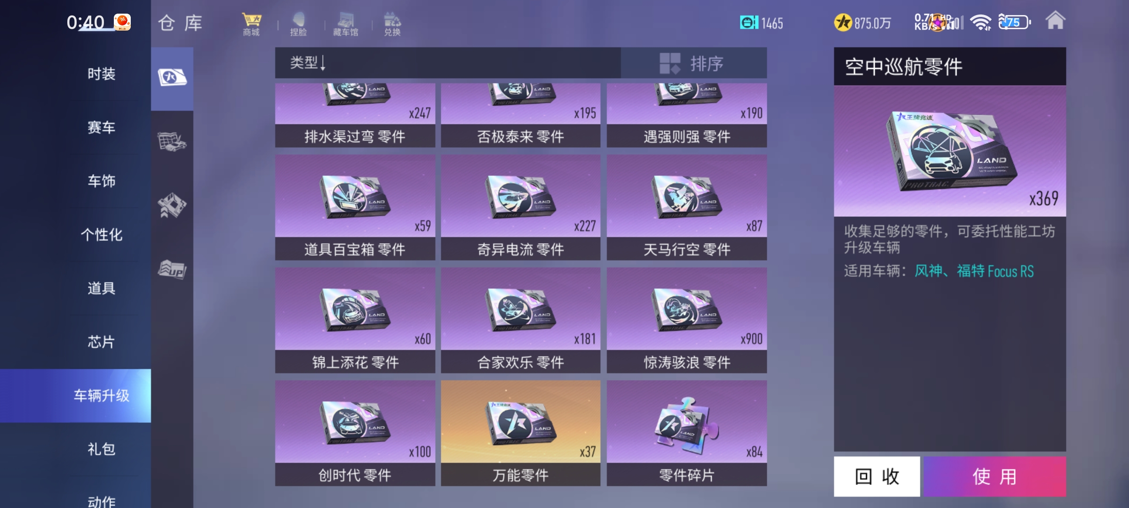Open the 排序 sort options

coord(694,63)
